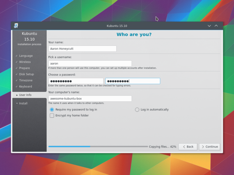234x175 pixels.
Task: Click the 'Choose a password:' label
Action: point(62,75)
